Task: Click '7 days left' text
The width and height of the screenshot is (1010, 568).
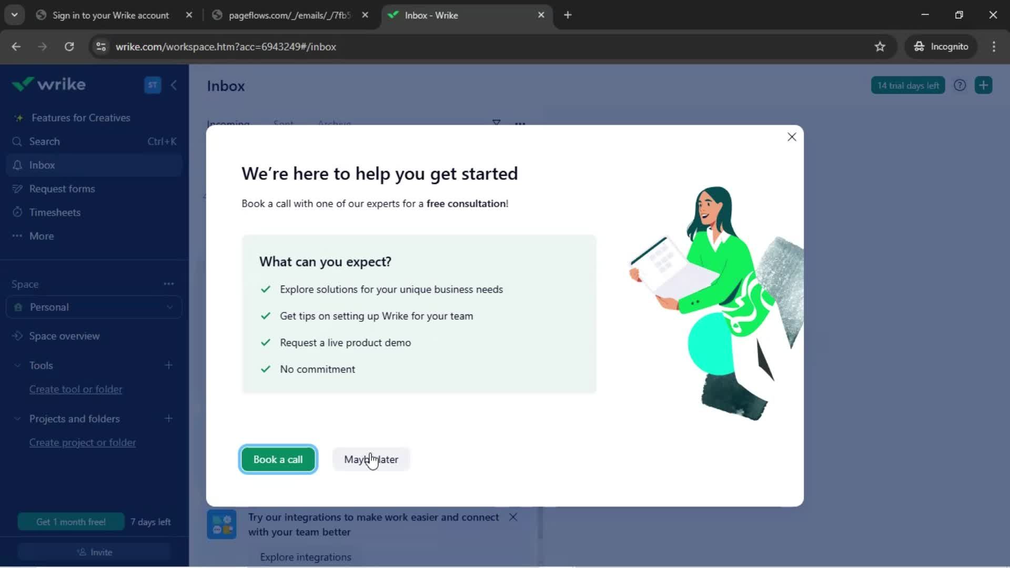Action: click(x=150, y=522)
